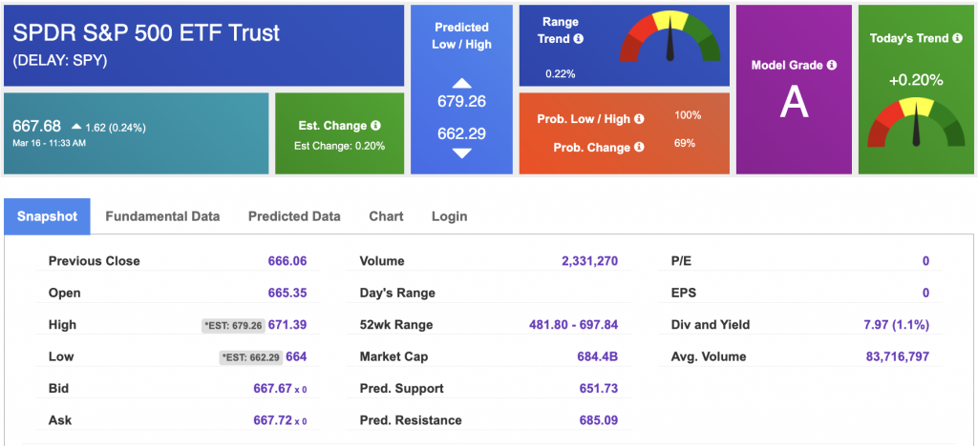Click the Prob. Change info icon
Viewport: 978px width, 446px height.
tap(639, 148)
